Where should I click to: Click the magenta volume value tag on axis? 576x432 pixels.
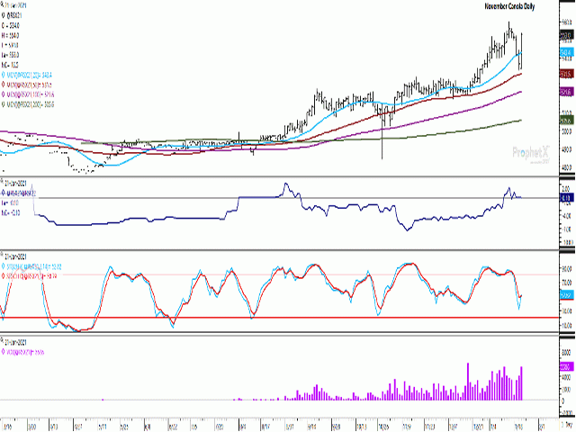[x=566, y=367]
